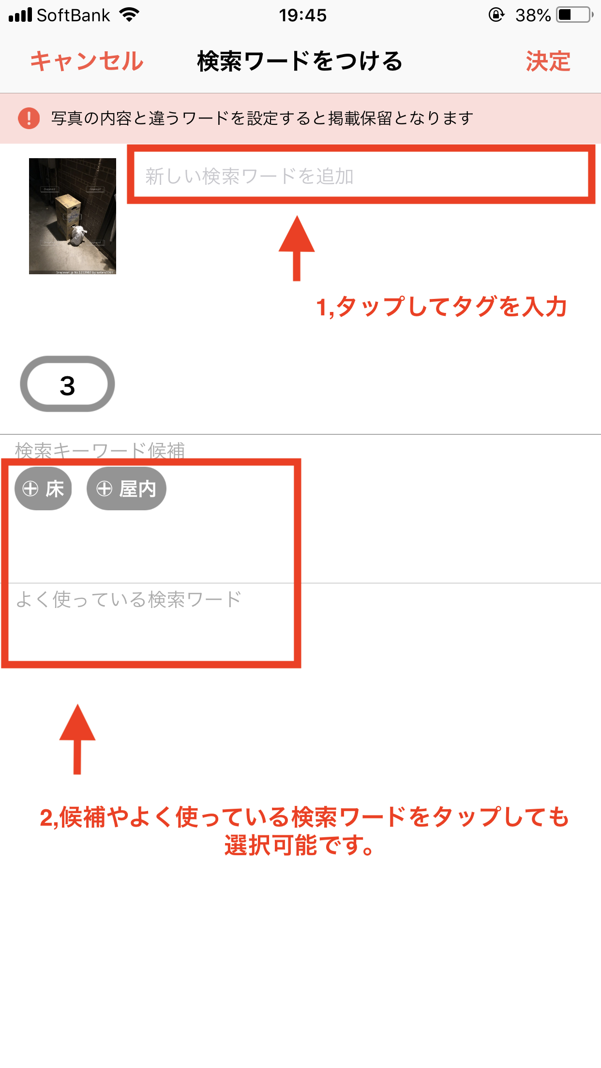Tap the 新しい検索ワードを追加 input field
This screenshot has width=601, height=1068.
(361, 176)
